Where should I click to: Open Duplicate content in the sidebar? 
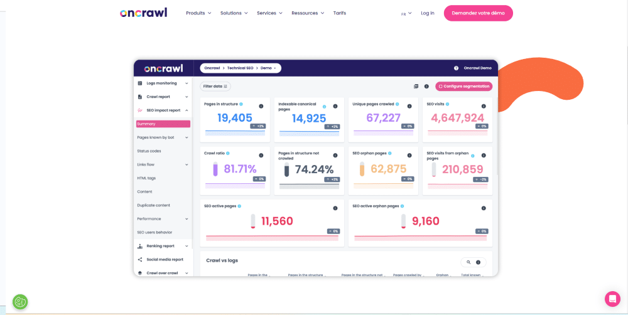pyautogui.click(x=153, y=205)
